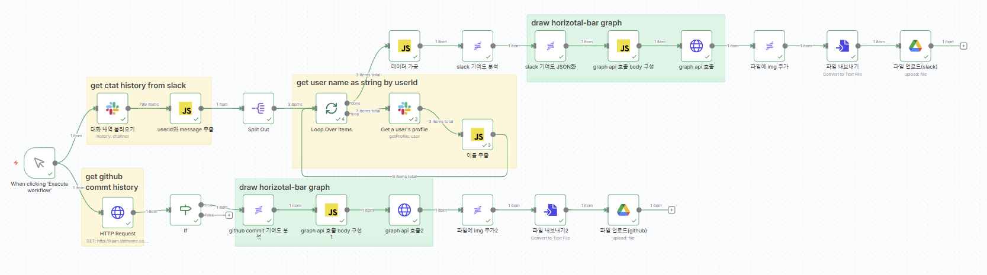Click the HTTP Request node
The width and height of the screenshot is (987, 275).
(118, 212)
